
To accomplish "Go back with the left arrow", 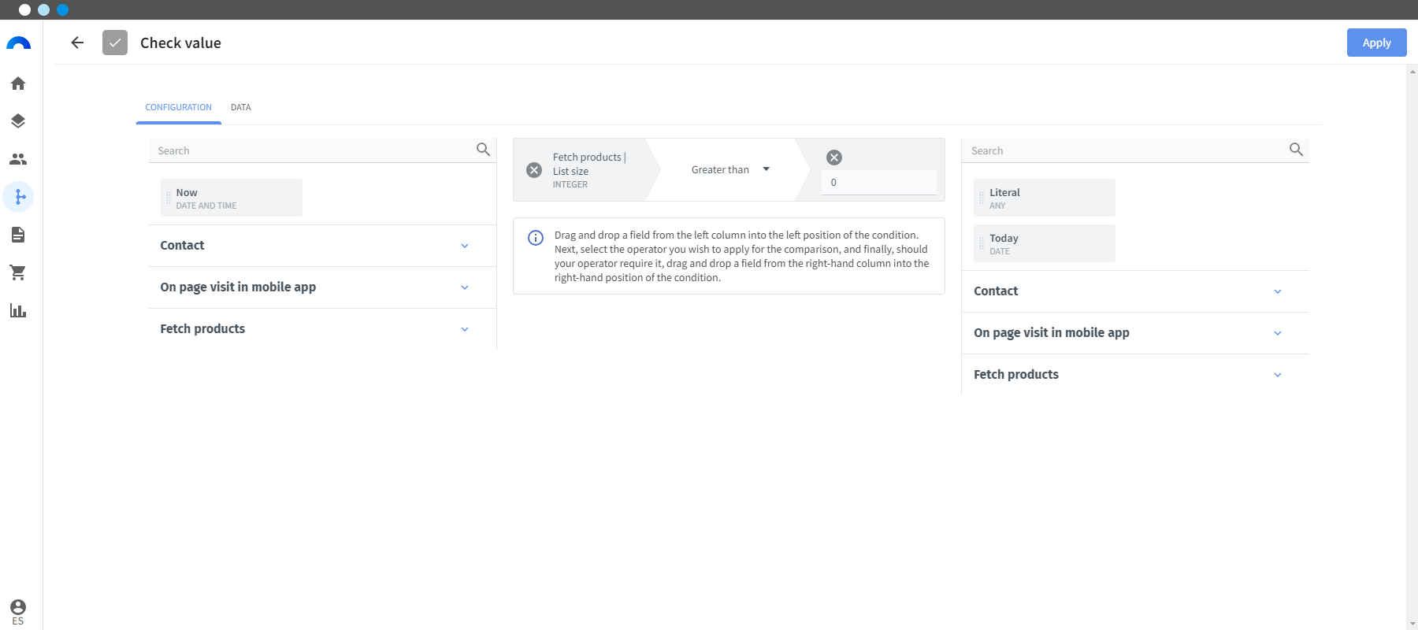I will point(77,43).
